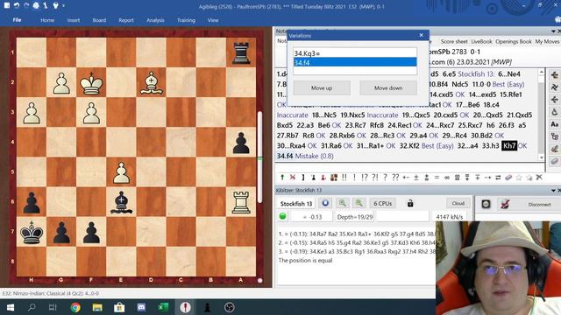Viewport: 561px width, 315px height.
Task: Toggle the Cloud engine button
Action: pyautogui.click(x=458, y=203)
